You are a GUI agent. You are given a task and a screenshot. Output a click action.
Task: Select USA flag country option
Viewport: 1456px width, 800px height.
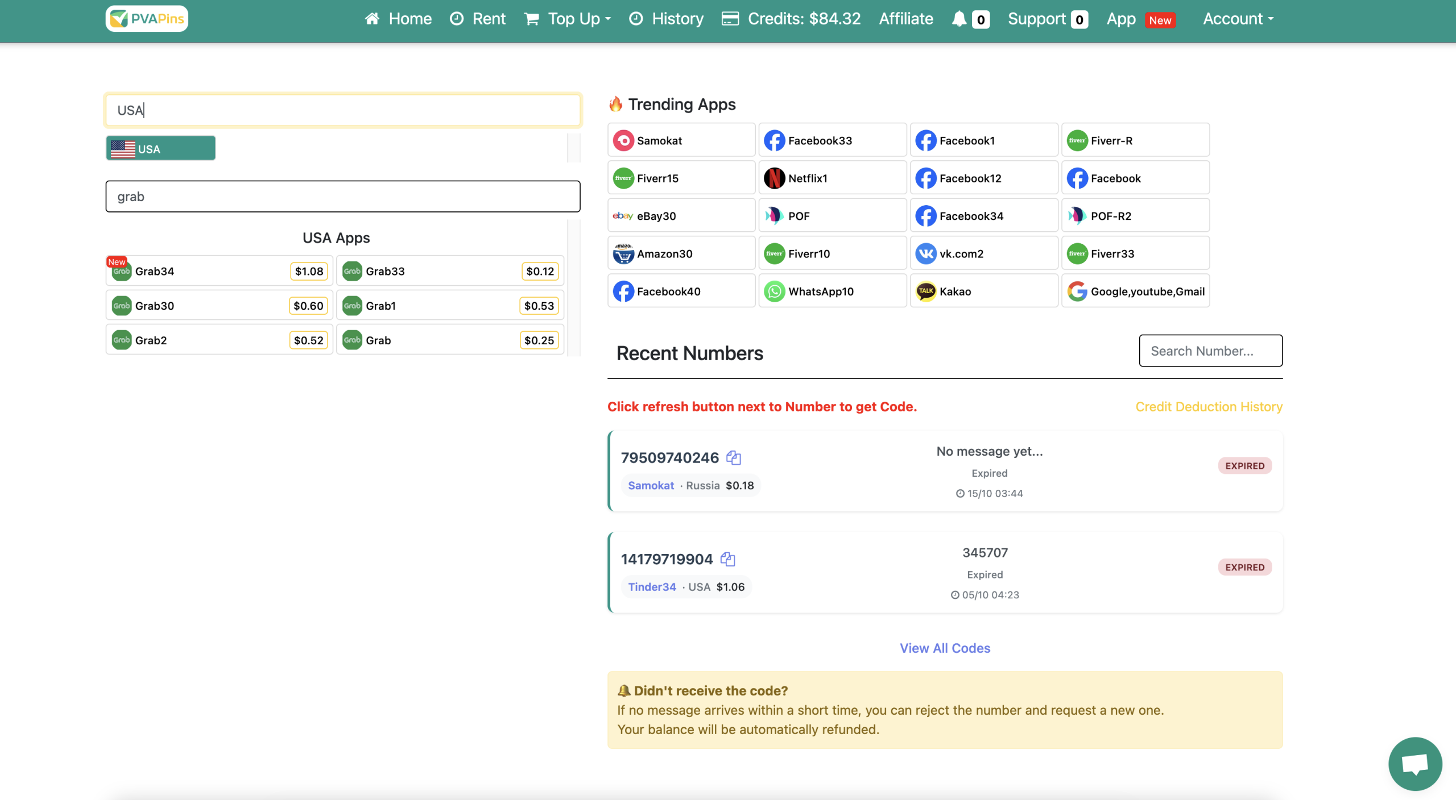[x=161, y=148]
